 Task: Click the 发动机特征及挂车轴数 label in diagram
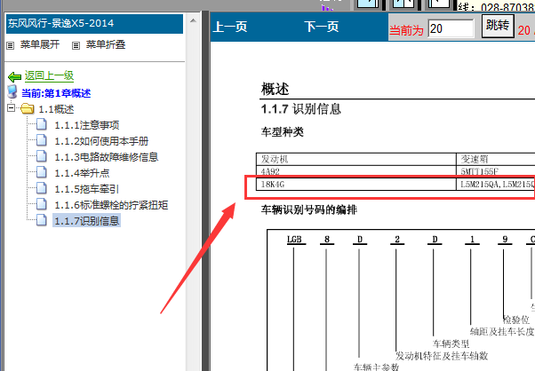click(x=442, y=356)
